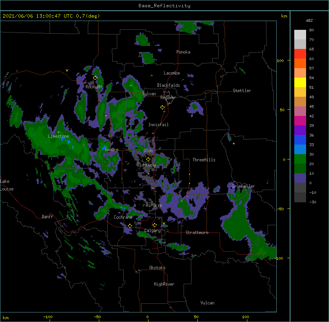329x322 pixels.
Task: Click the Strathmore city label
Action: pos(197,233)
